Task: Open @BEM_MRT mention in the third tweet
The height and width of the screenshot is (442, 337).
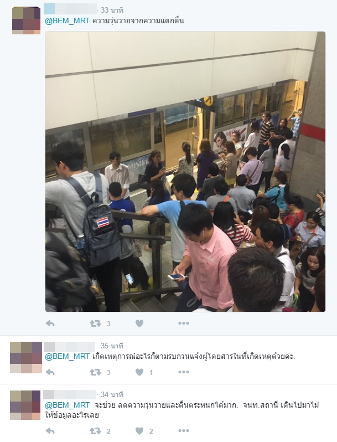Action: click(68, 405)
